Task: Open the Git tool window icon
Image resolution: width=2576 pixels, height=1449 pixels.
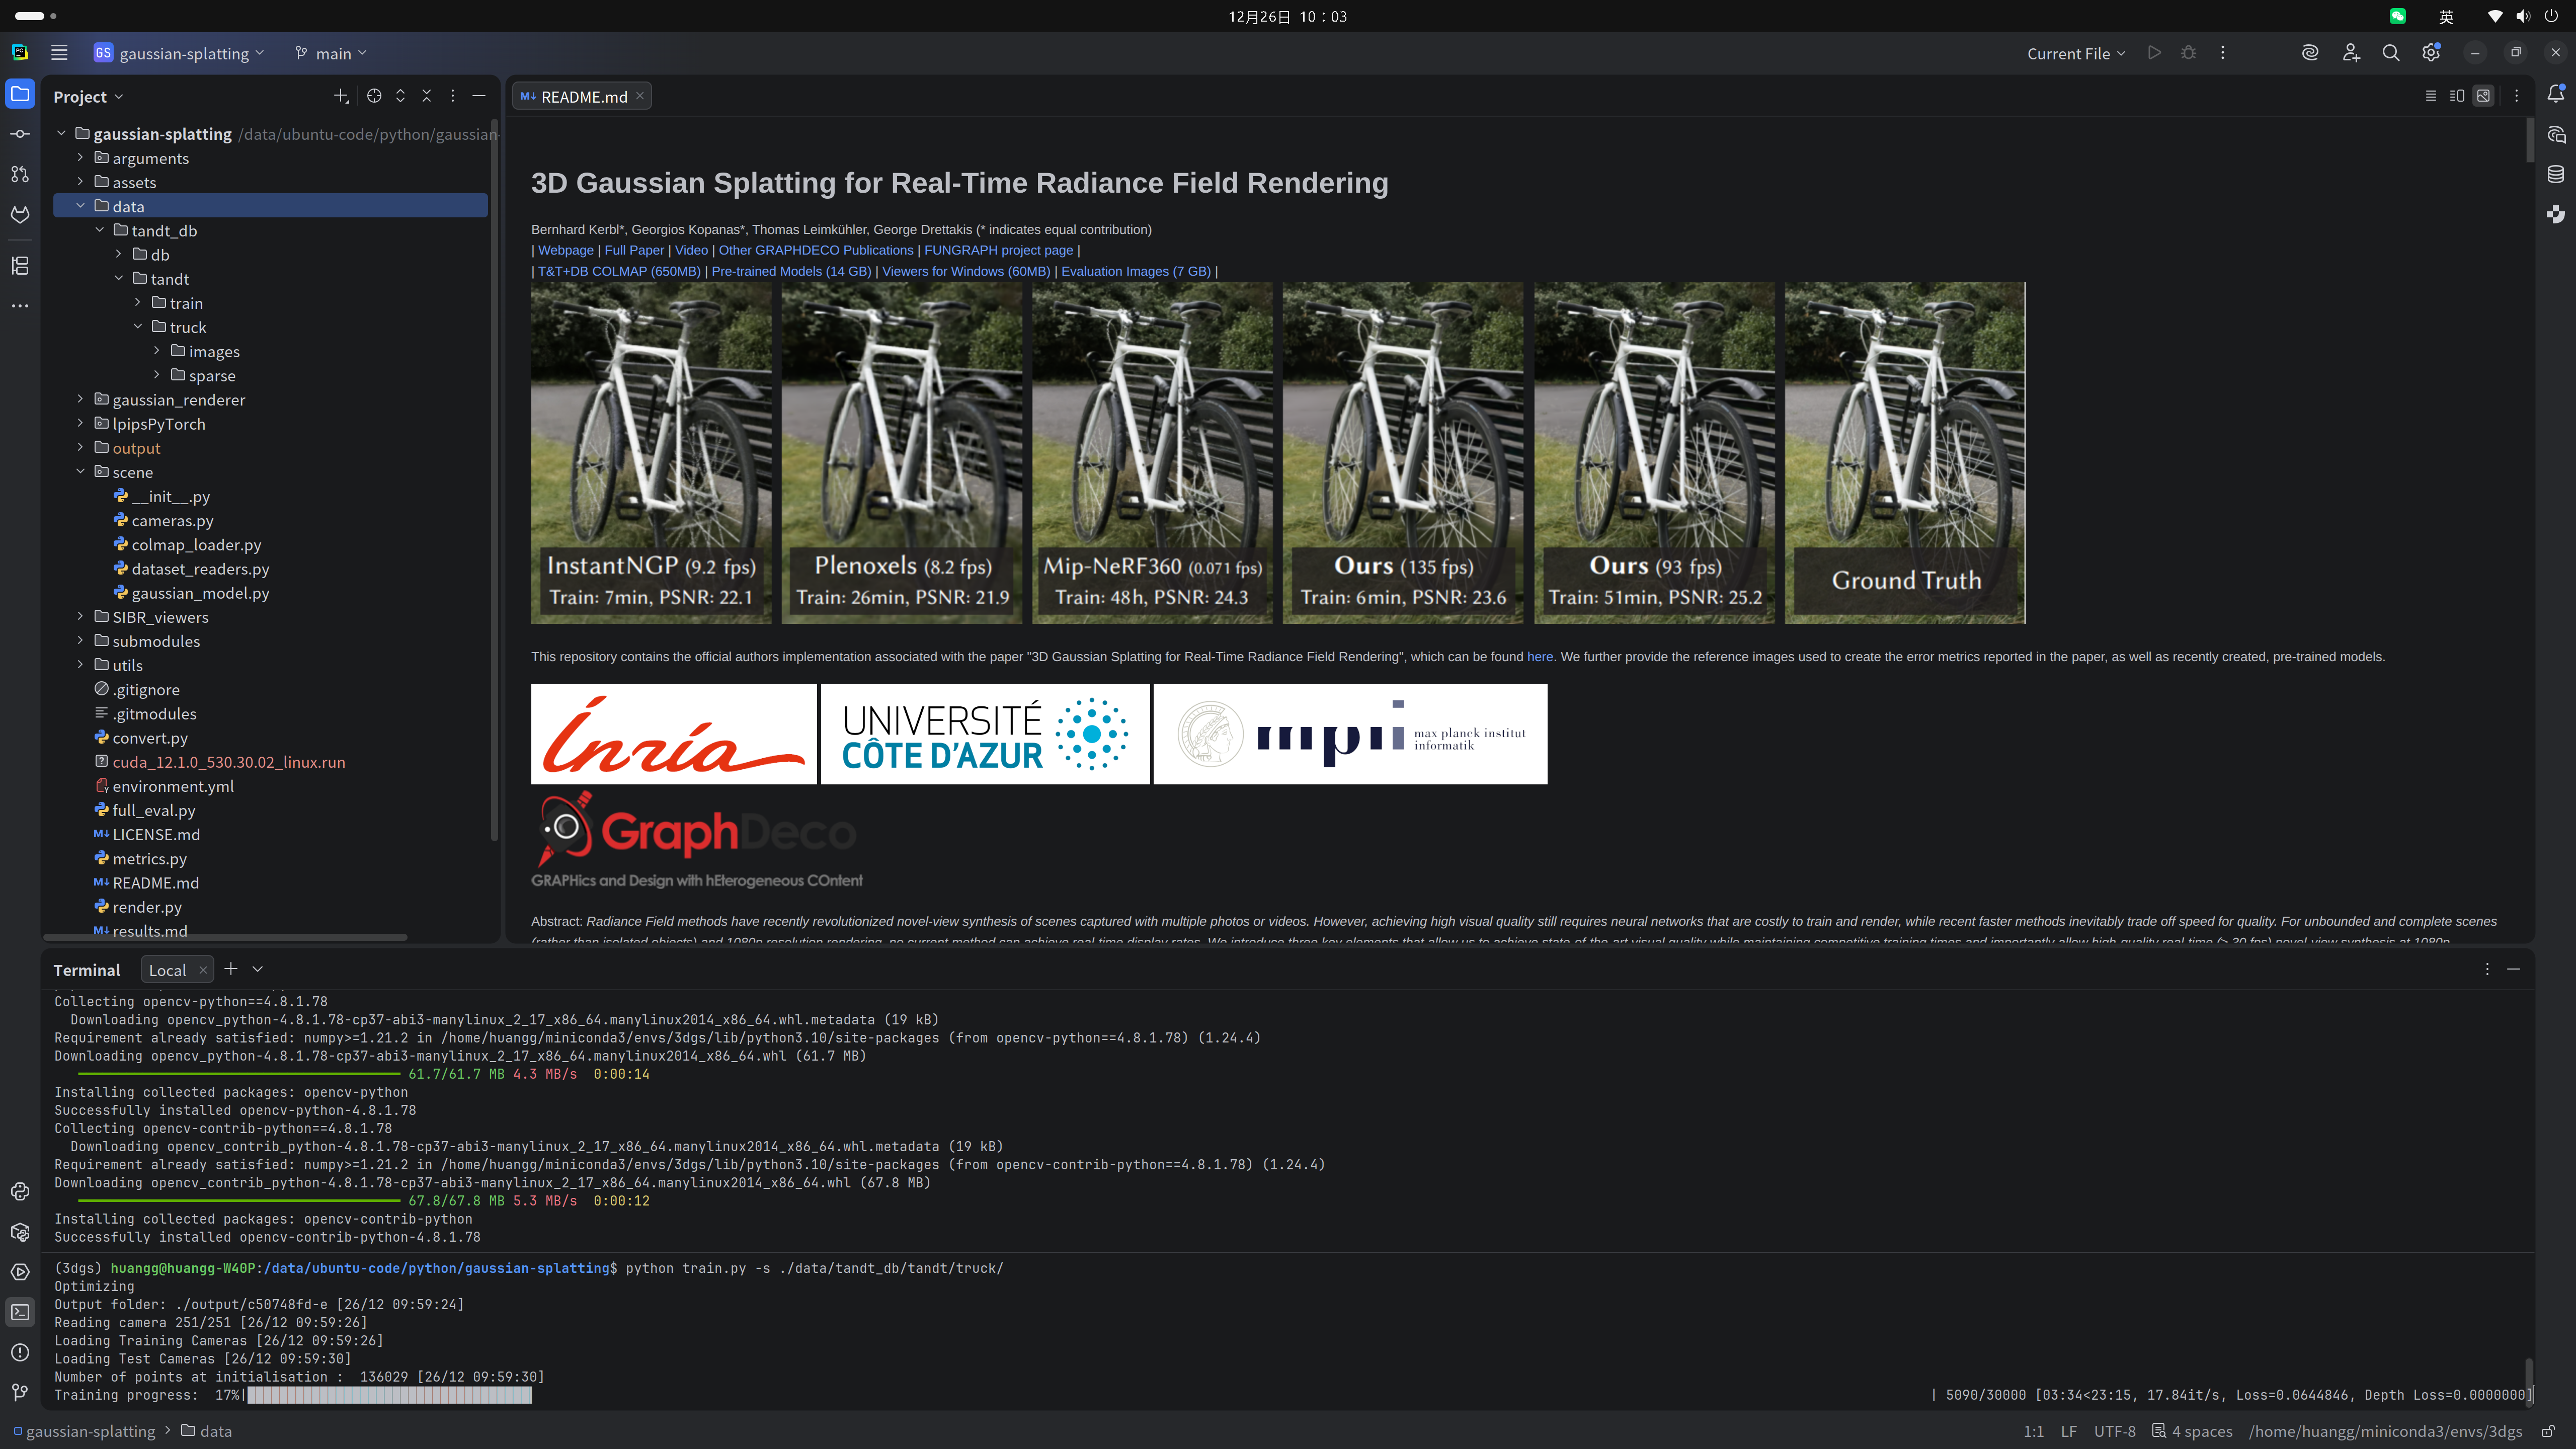Action: [x=20, y=1392]
